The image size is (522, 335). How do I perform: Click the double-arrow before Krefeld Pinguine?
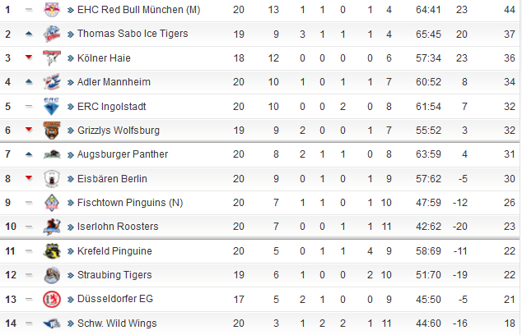pyautogui.click(x=70, y=251)
